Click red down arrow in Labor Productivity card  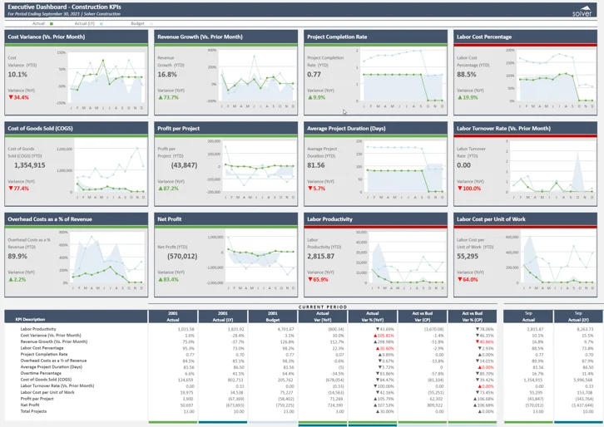[309, 280]
